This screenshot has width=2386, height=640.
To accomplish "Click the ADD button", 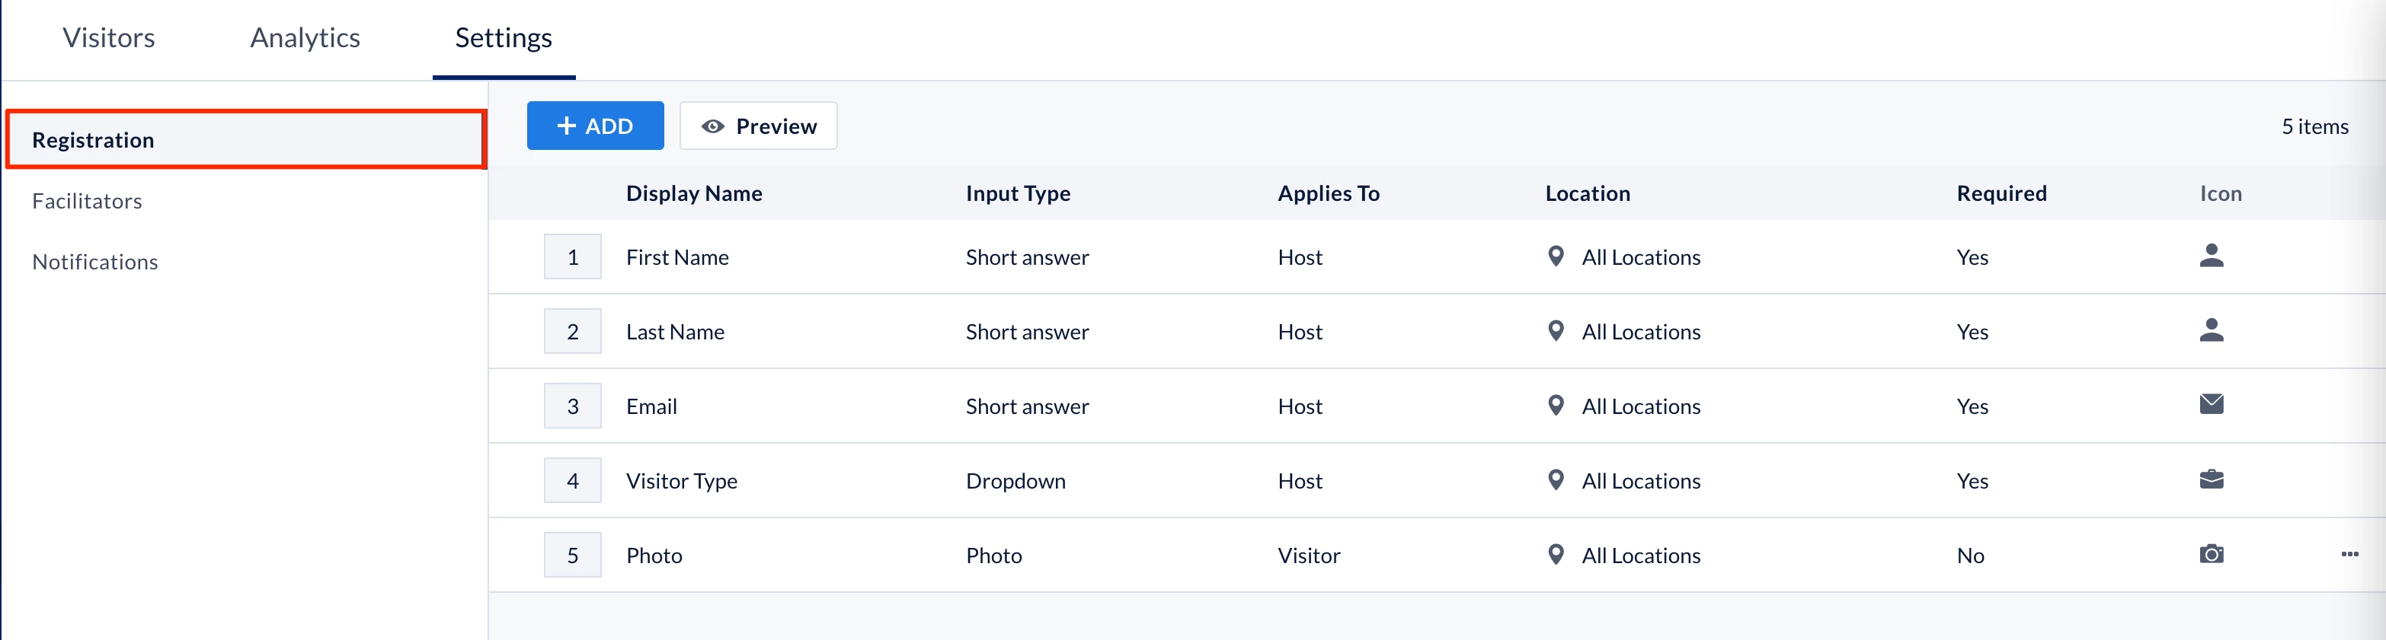I will pos(595,126).
